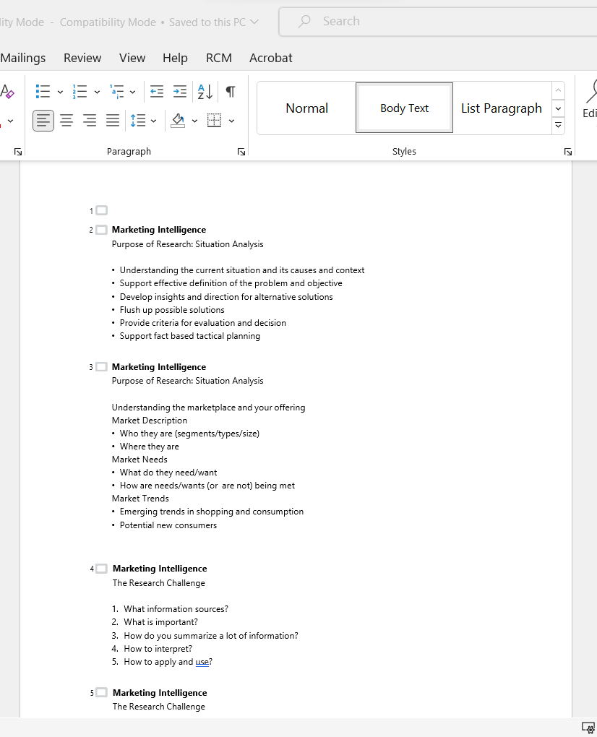597x737 pixels.
Task: Follow the 'use' hyperlink in the document
Action: pos(202,661)
